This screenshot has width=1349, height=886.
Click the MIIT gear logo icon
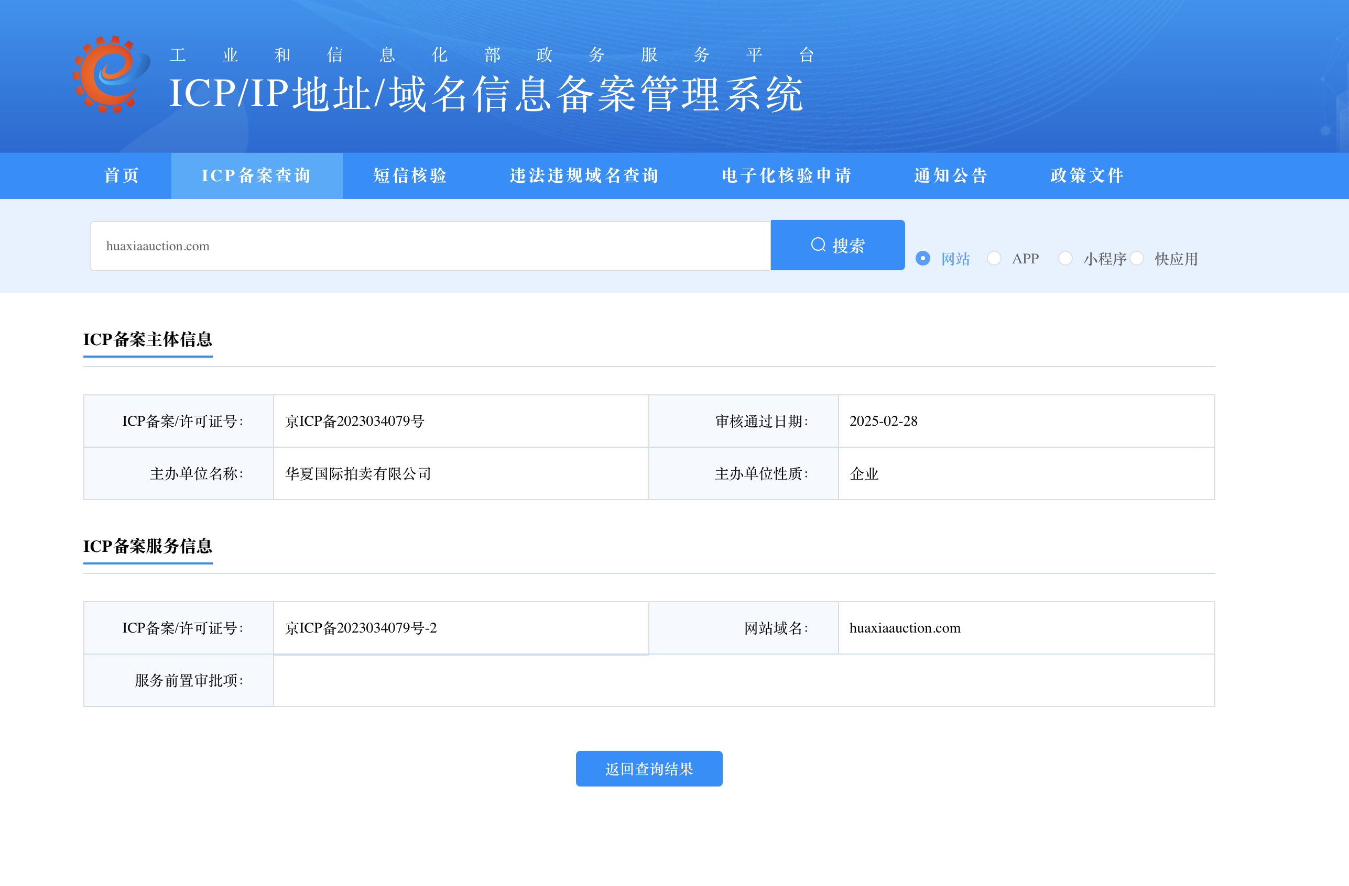[112, 74]
